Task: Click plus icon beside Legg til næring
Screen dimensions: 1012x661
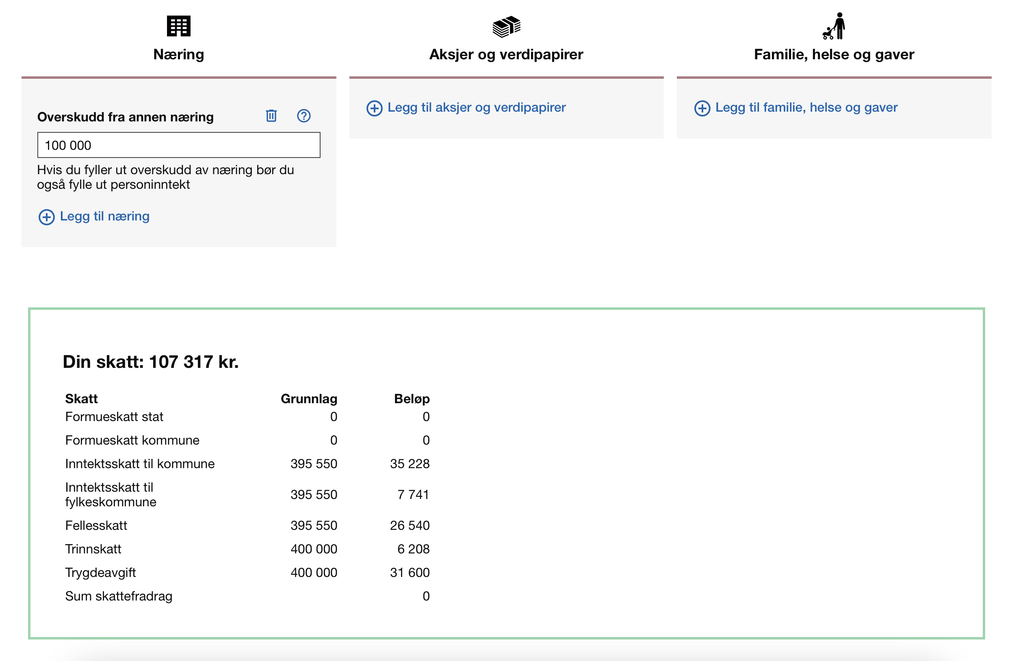Action: tap(46, 217)
